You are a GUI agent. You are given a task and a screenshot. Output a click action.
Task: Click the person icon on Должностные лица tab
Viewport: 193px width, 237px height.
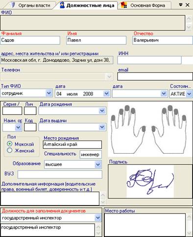pos(62,5)
